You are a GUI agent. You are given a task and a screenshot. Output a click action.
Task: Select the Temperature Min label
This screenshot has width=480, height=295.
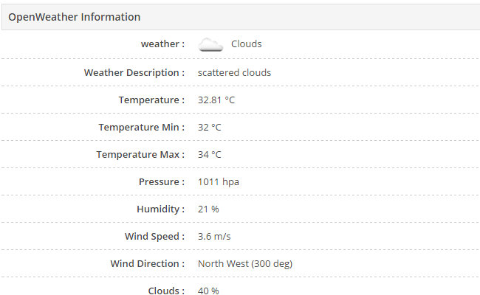tap(141, 128)
